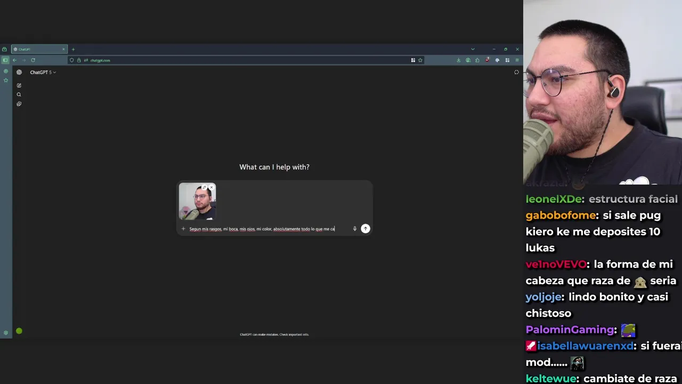This screenshot has width=682, height=384.
Task: Select the ChatGPT browser tab
Action: coord(39,49)
